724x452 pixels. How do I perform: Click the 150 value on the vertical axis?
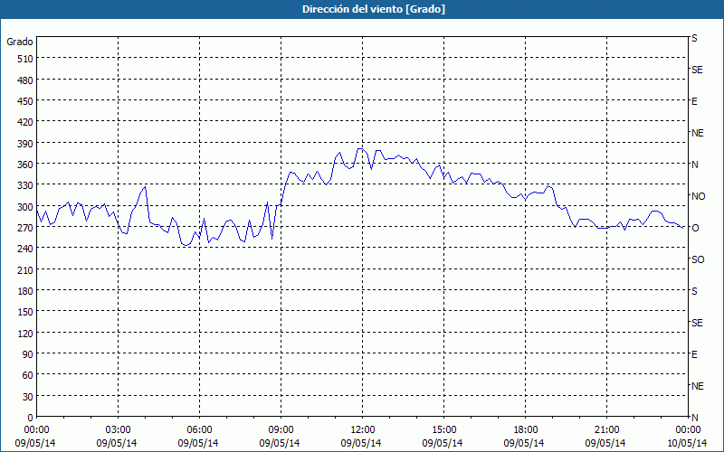[x=26, y=313]
